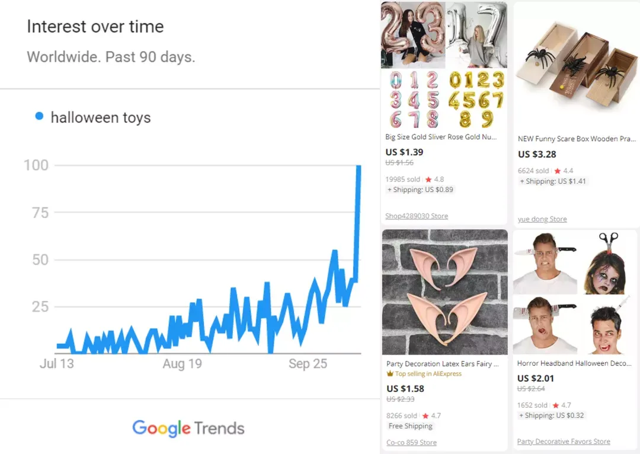Visit the yue dong Store link
The image size is (640, 454).
point(542,219)
